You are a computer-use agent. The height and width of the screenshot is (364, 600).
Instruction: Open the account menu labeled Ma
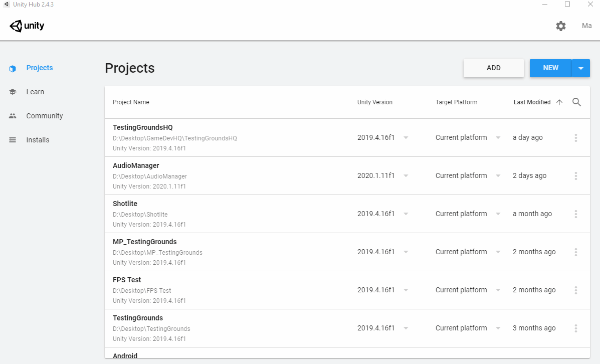(586, 26)
